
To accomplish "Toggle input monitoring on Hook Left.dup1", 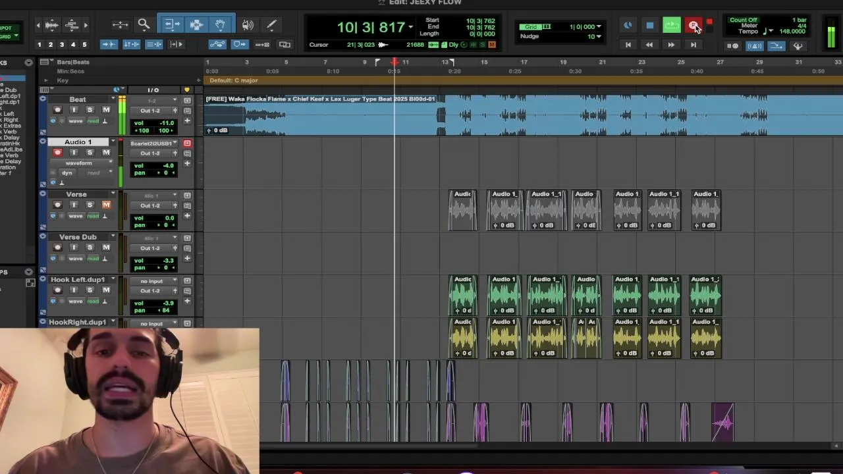I will (x=74, y=290).
